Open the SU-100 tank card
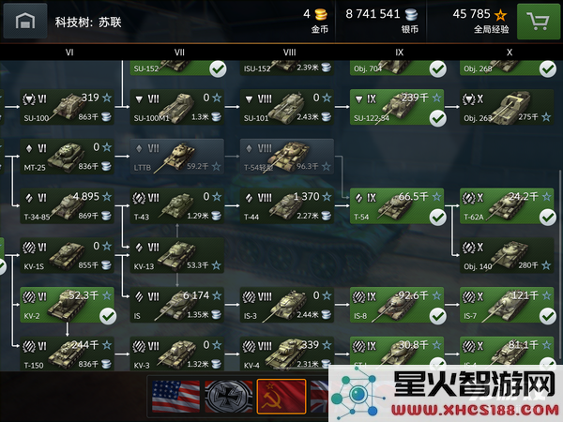The width and height of the screenshot is (563, 422). [68, 107]
